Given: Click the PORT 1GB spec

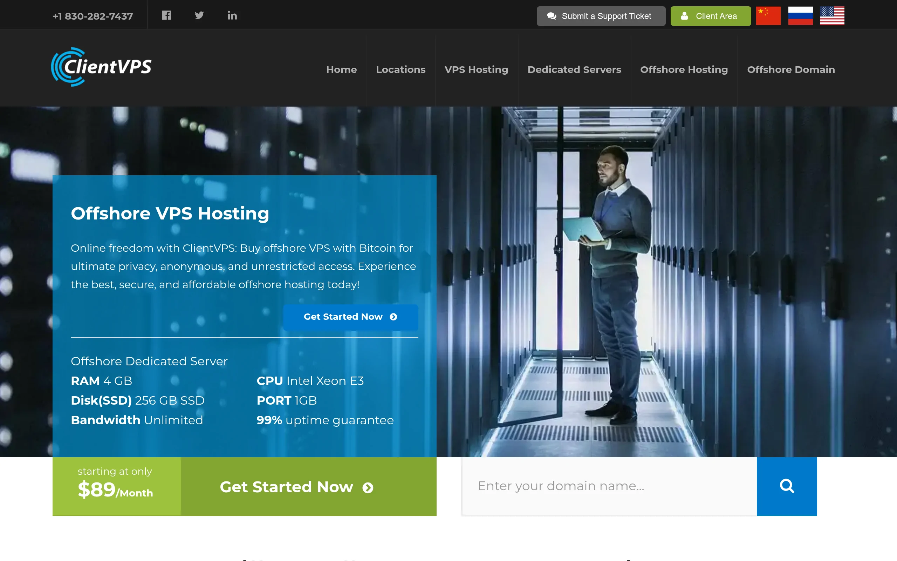Looking at the screenshot, I should pyautogui.click(x=287, y=400).
